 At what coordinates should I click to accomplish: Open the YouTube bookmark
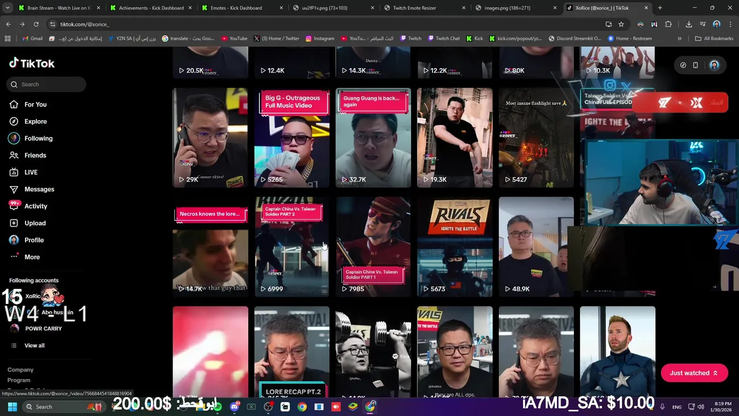point(233,39)
